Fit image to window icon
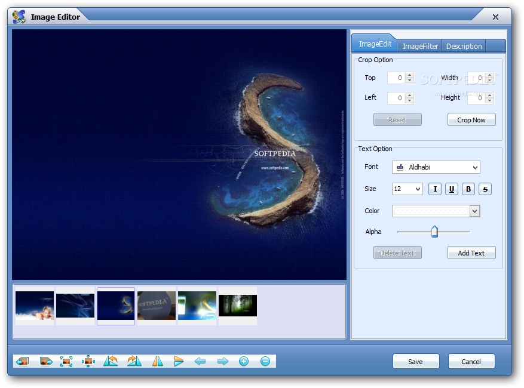Screen dimensions: 524x388 66,361
